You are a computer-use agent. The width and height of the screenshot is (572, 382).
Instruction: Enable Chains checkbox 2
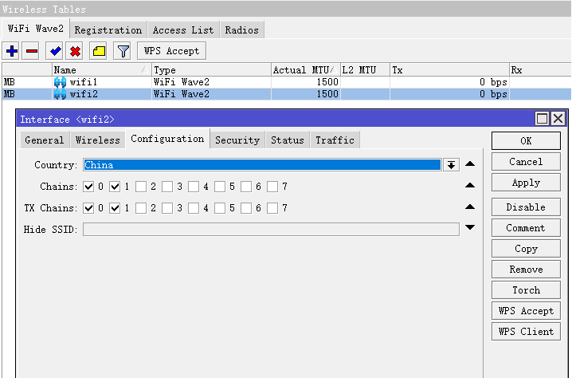[x=141, y=187]
